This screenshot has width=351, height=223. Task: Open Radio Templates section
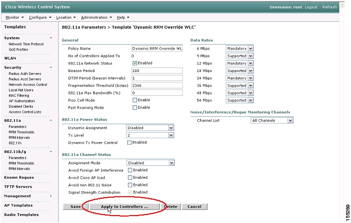pos(21,215)
